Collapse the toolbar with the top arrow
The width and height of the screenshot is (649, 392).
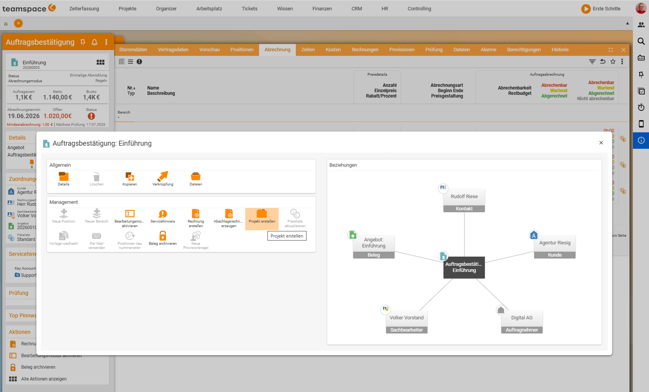(627, 23)
